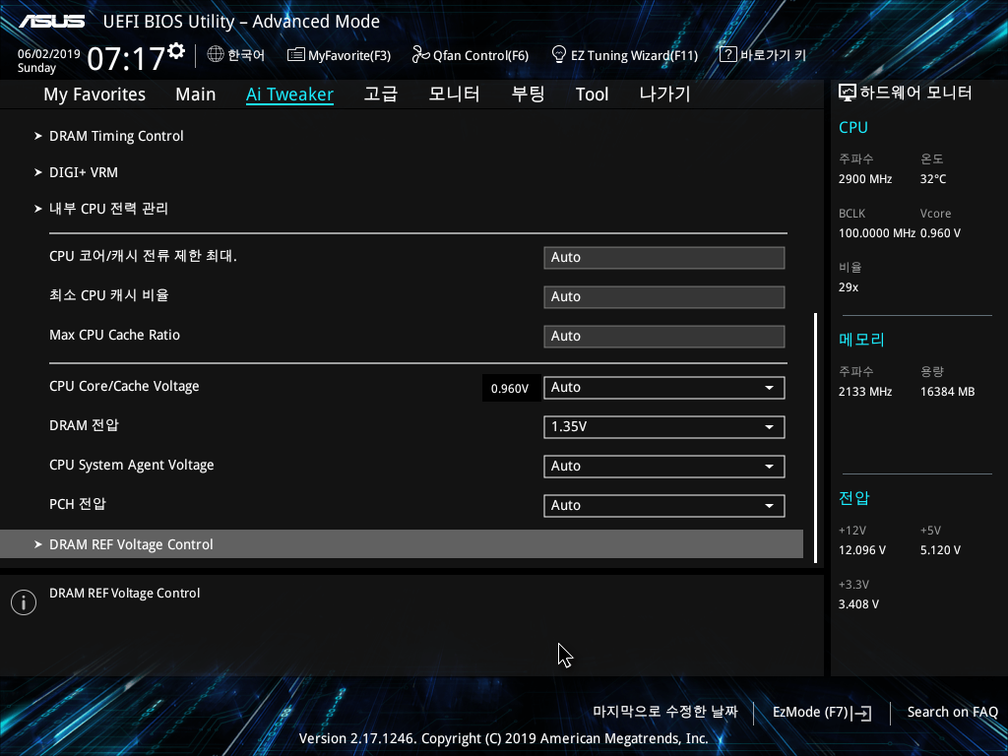Click the memory capacity 16384 MB value

[947, 392]
